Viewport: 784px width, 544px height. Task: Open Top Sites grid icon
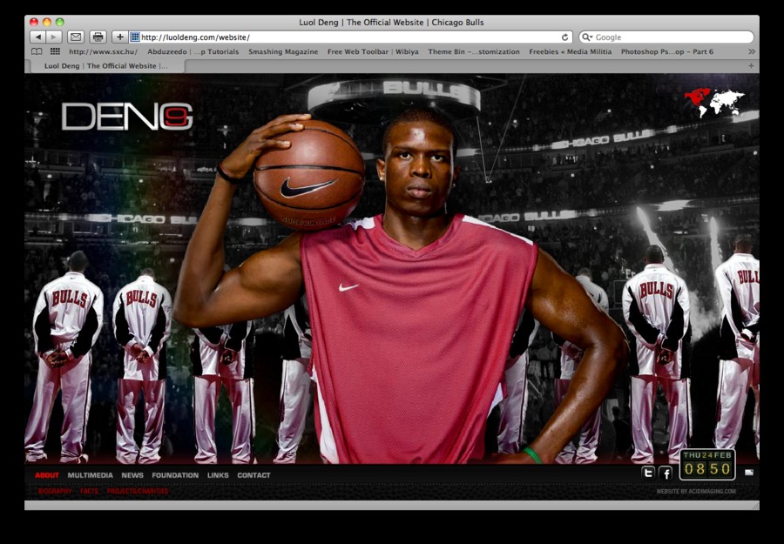(x=55, y=51)
